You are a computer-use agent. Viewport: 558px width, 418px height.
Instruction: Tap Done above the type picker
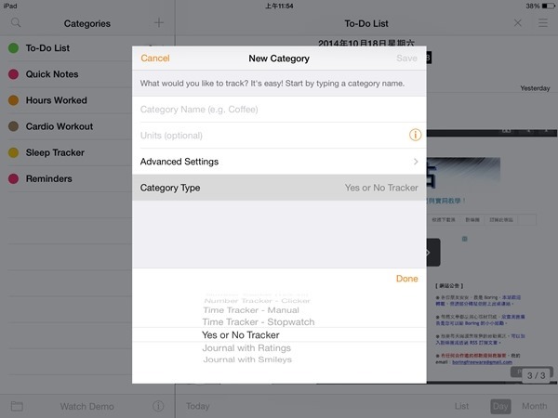coord(406,279)
